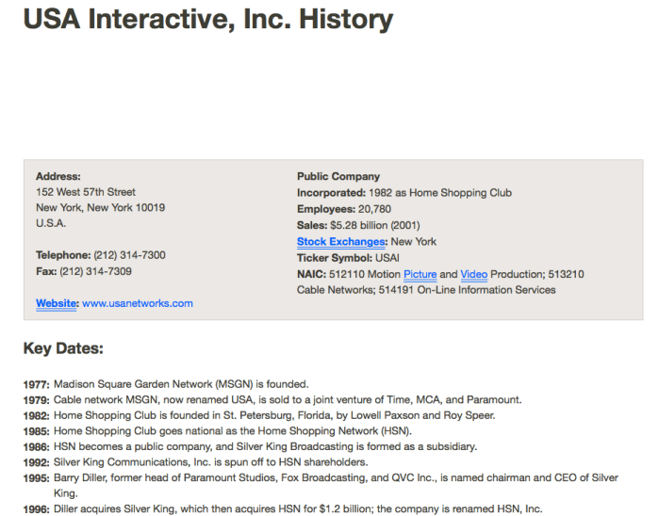Click the Key Dates heading

[63, 349]
